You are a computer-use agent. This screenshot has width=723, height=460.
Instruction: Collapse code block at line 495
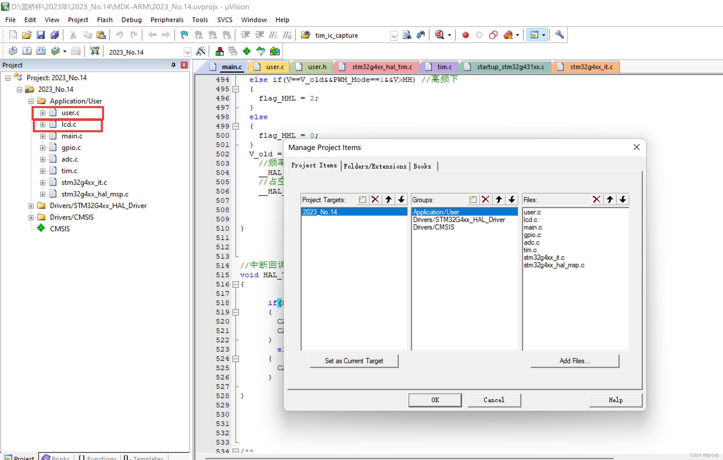[236, 89]
